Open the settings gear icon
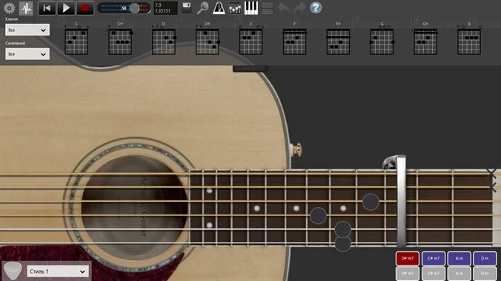Viewport: 501px width, 281px height. coord(10,8)
